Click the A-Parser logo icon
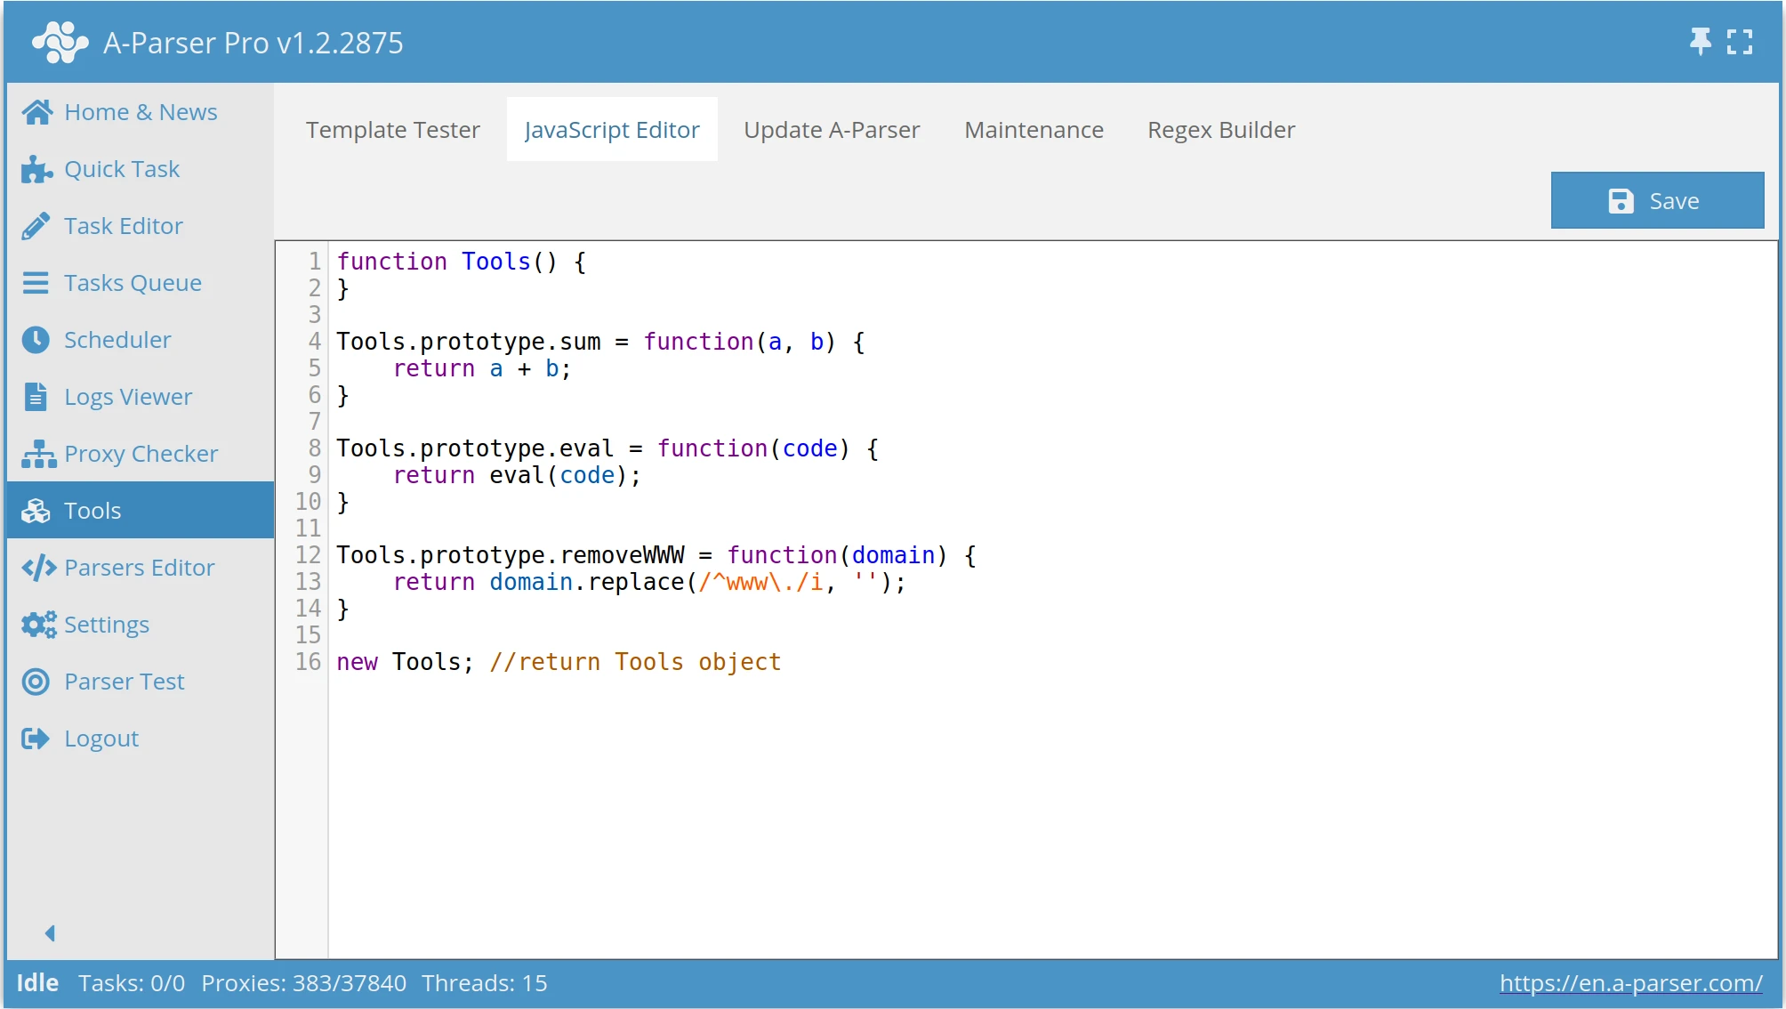1786x1009 pixels. tap(60, 42)
